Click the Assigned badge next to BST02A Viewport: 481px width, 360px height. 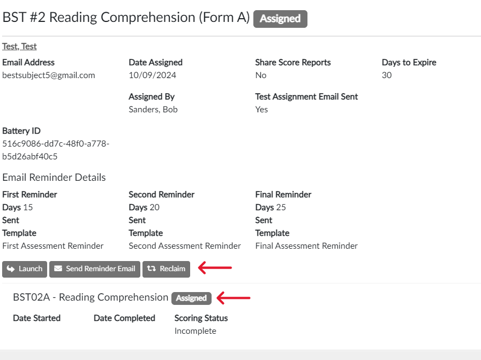tap(191, 298)
